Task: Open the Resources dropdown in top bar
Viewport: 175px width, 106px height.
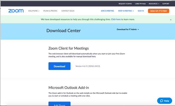Action: tap(154, 4)
